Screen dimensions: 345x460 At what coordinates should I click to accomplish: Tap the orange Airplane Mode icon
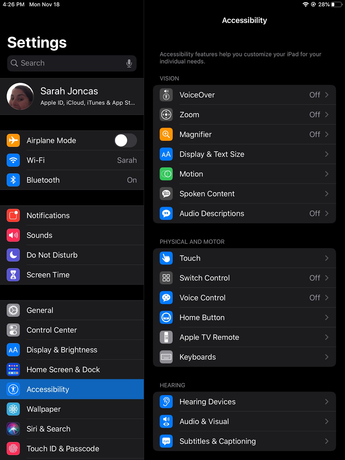pos(13,140)
